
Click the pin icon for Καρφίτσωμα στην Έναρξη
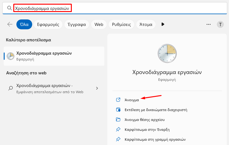pos(118,129)
